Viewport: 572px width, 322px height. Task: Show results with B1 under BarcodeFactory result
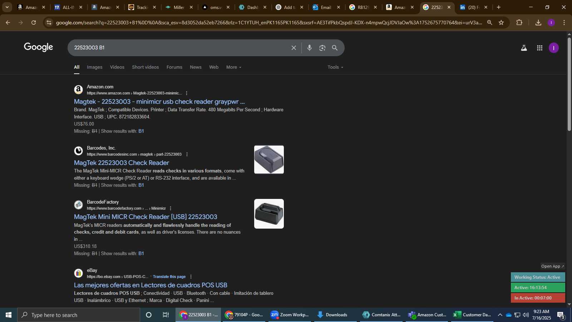(x=141, y=254)
